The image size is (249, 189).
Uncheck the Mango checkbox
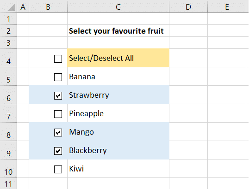click(58, 132)
